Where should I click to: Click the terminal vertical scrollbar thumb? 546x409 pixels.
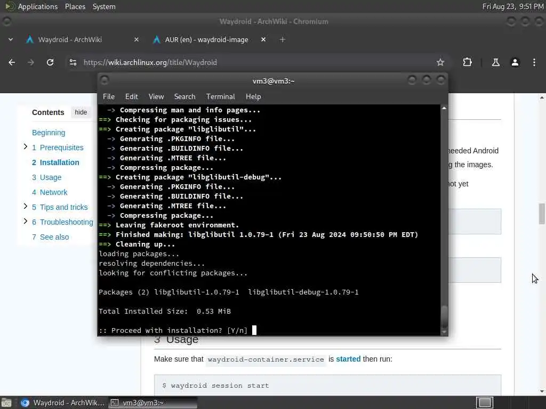pyautogui.click(x=444, y=317)
